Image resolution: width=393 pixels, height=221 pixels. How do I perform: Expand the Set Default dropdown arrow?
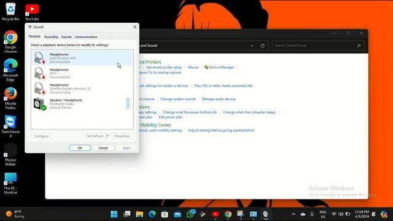coord(108,136)
